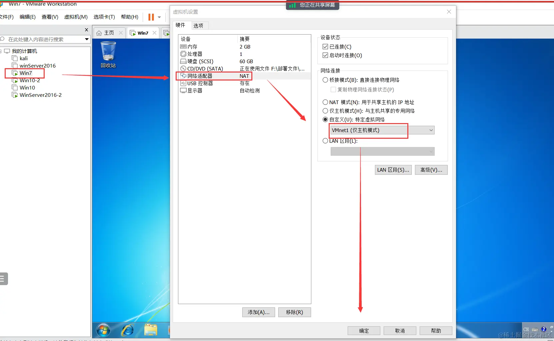554x341 pixels.
Task: Confirm settings with 确定 button
Action: (x=364, y=331)
